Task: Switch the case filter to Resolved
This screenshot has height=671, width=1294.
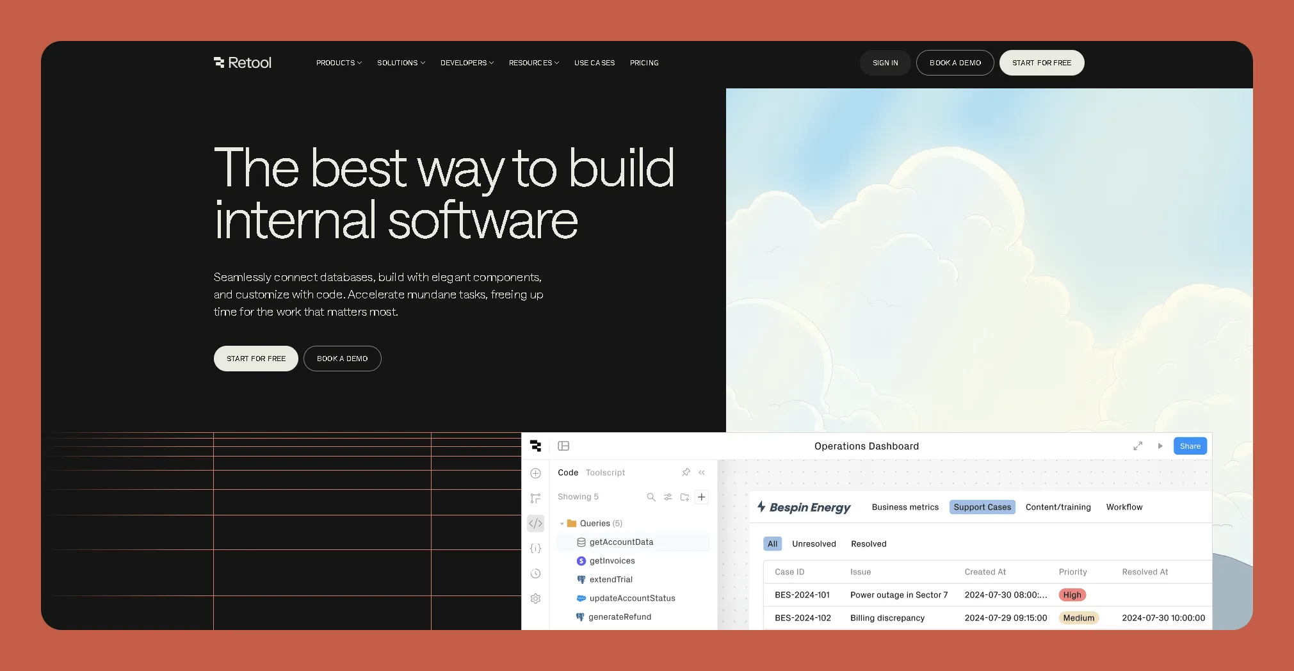Action: click(x=868, y=544)
